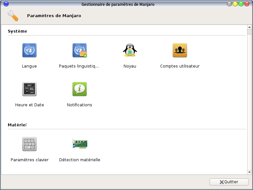Open Paquets linguistiques icon

(80, 50)
